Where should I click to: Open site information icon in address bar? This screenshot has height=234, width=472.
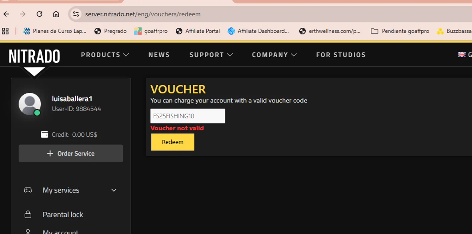click(76, 14)
